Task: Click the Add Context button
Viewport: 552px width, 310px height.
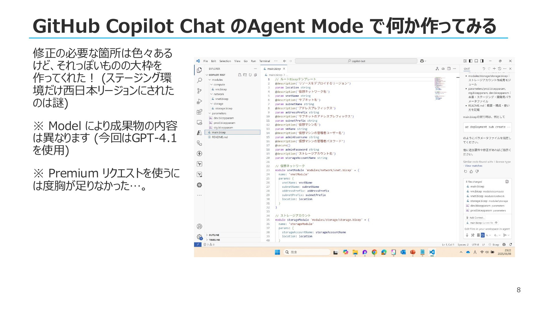Action: 475,218
